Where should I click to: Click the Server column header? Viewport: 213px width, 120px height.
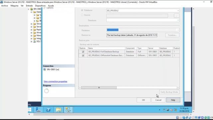pyautogui.click(x=153, y=48)
